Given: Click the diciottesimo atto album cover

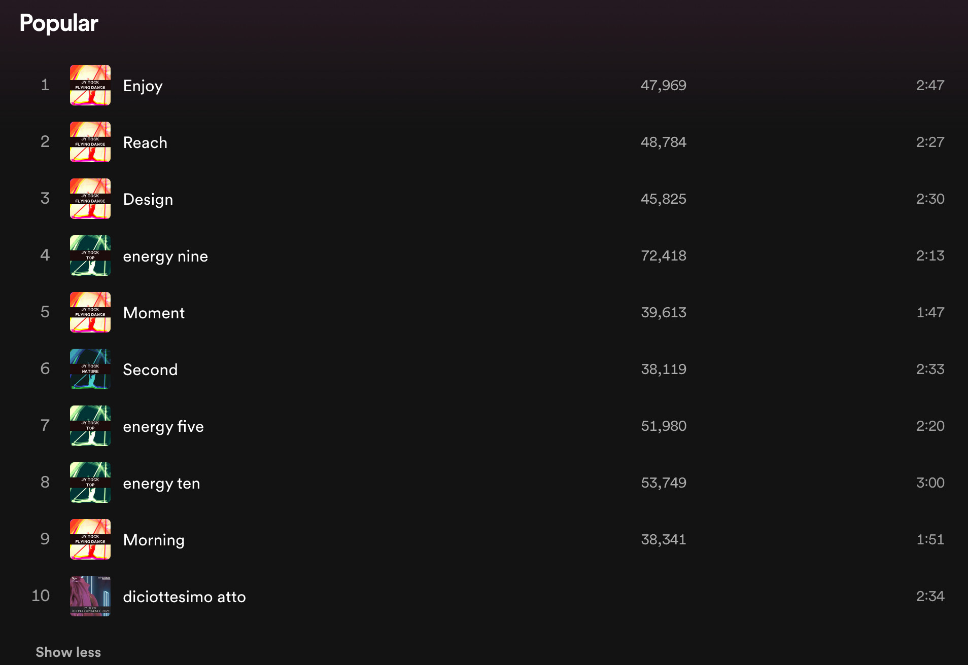Looking at the screenshot, I should (90, 596).
